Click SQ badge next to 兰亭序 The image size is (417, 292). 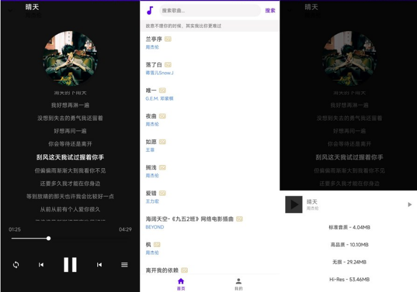(168, 39)
